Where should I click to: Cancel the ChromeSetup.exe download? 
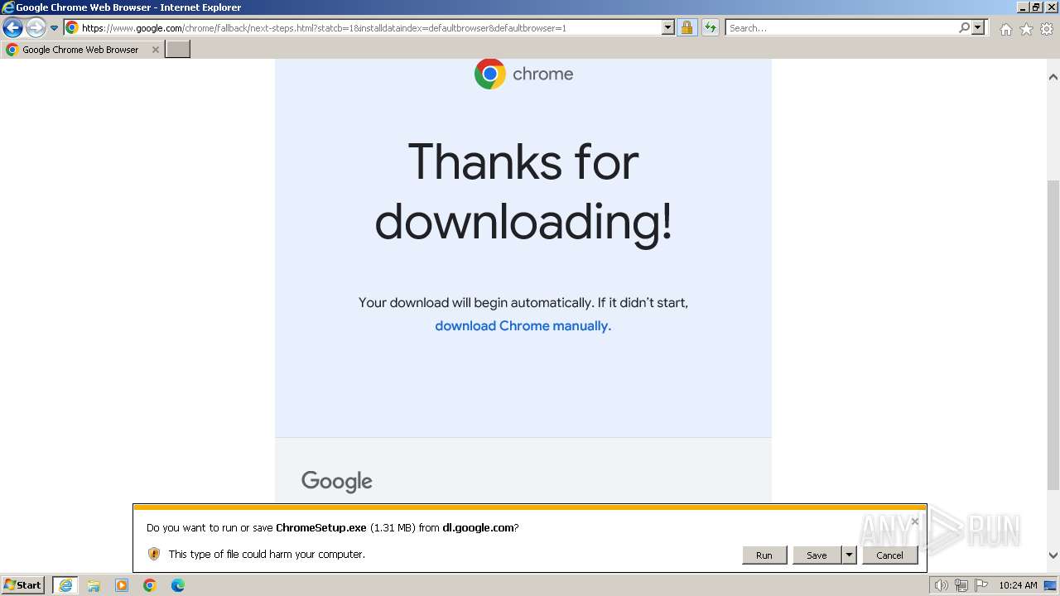pos(890,555)
